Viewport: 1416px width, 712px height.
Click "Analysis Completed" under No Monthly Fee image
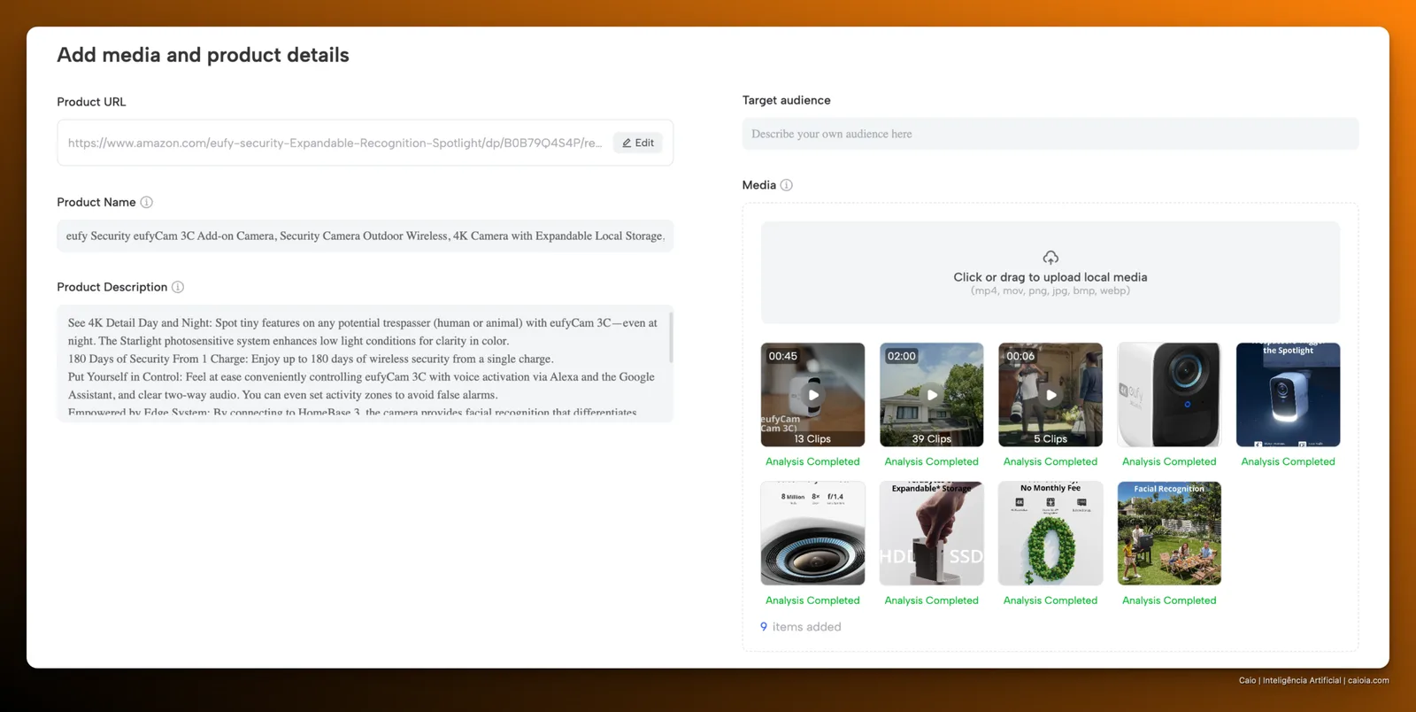(x=1050, y=600)
